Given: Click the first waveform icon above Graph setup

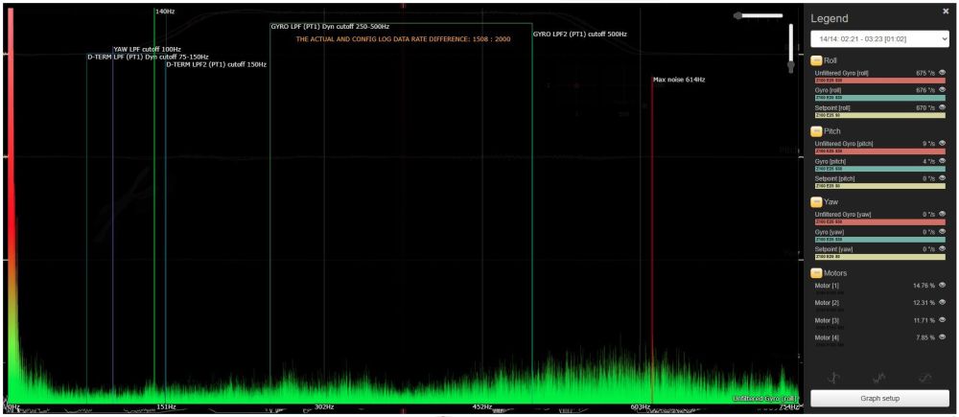Looking at the screenshot, I should coord(834,377).
